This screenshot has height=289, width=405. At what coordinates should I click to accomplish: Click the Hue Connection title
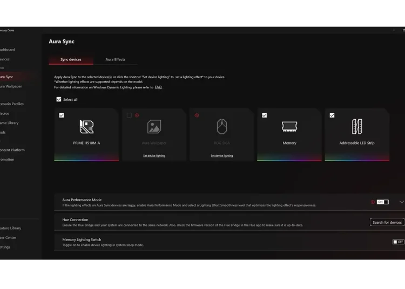pos(75,219)
